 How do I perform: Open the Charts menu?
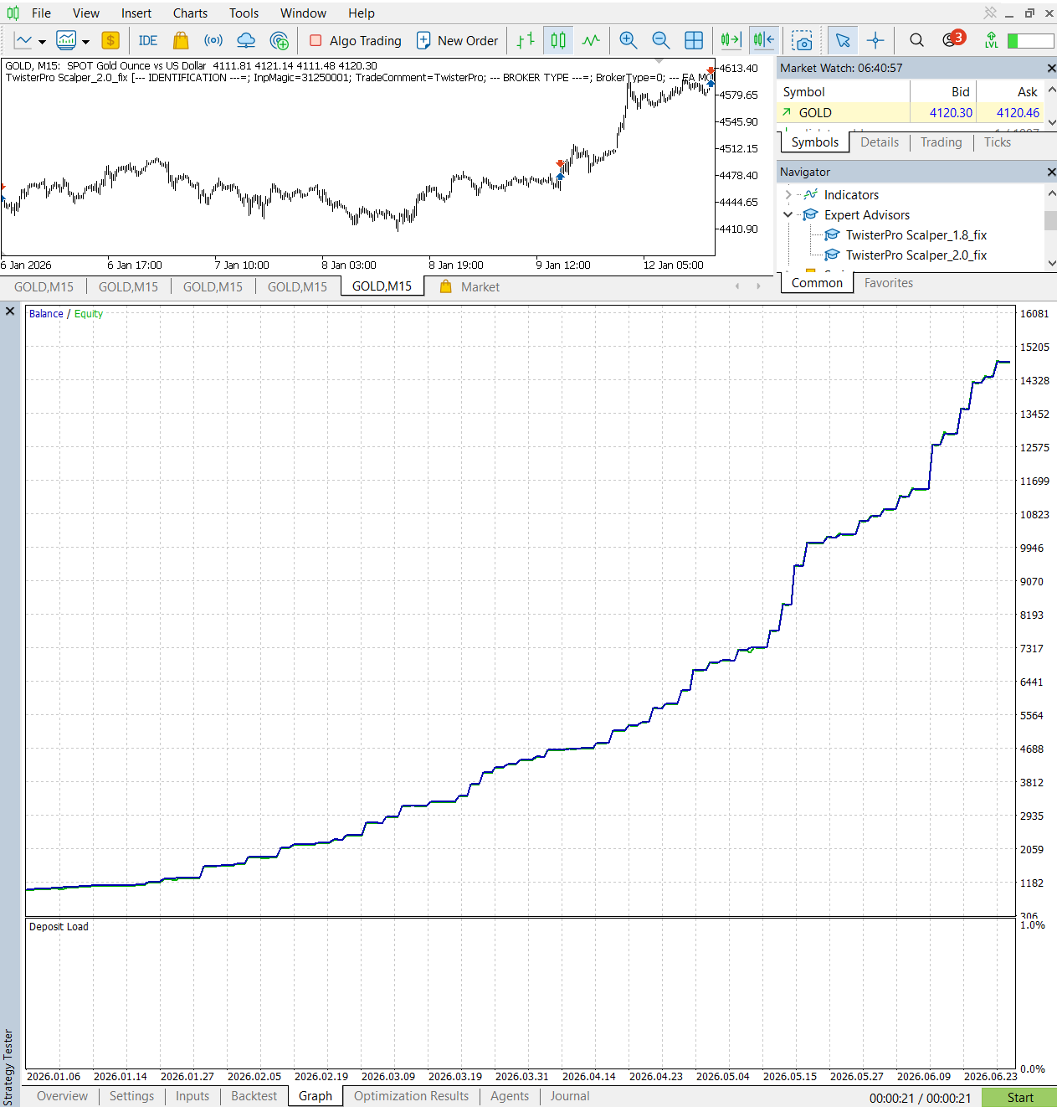pos(190,13)
